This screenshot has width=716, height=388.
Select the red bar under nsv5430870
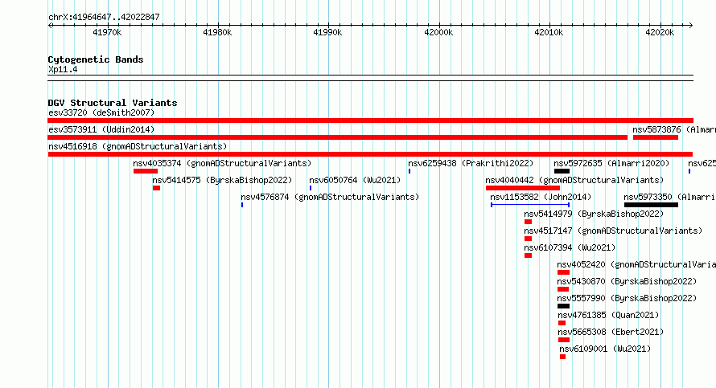tap(563, 289)
